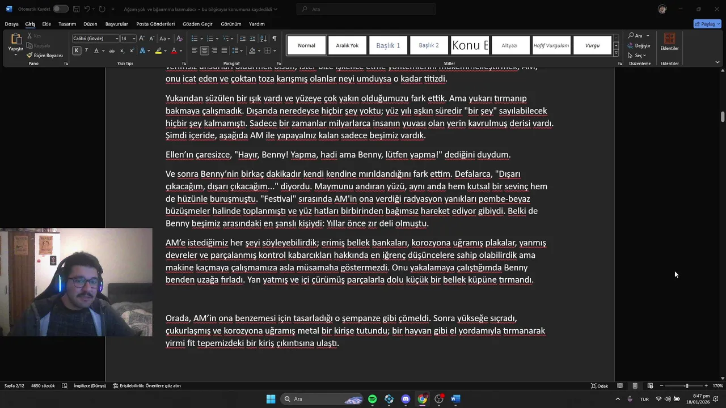Redo the action
Image resolution: width=726 pixels, height=408 pixels.
coord(102,9)
